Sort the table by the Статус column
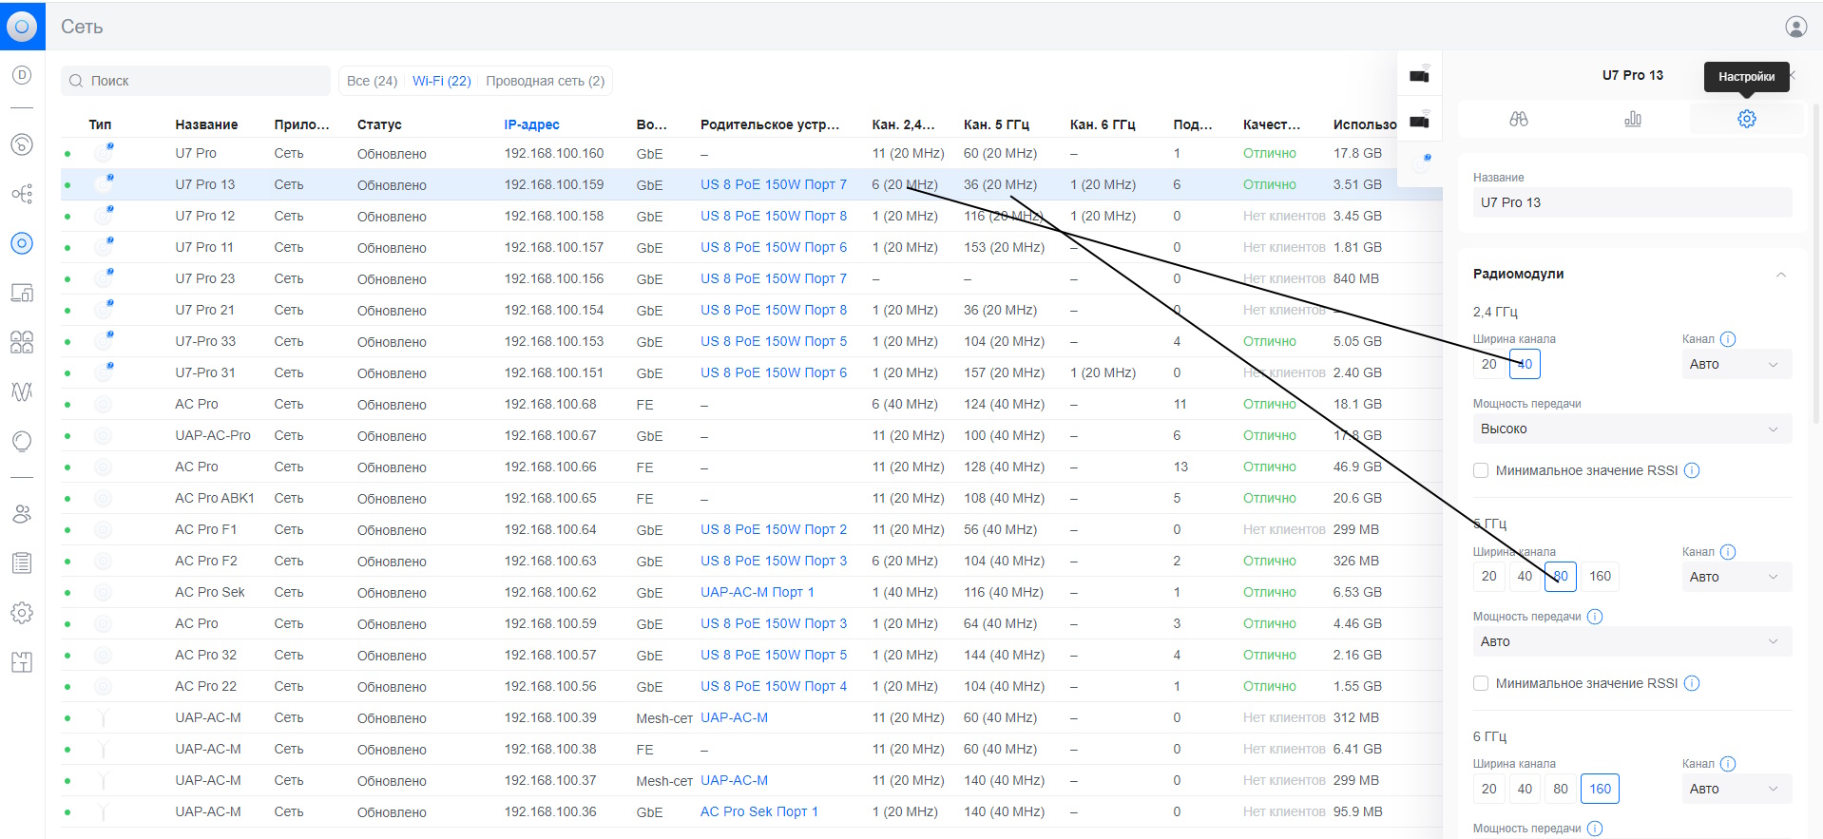This screenshot has height=839, width=1823. pyautogui.click(x=379, y=124)
